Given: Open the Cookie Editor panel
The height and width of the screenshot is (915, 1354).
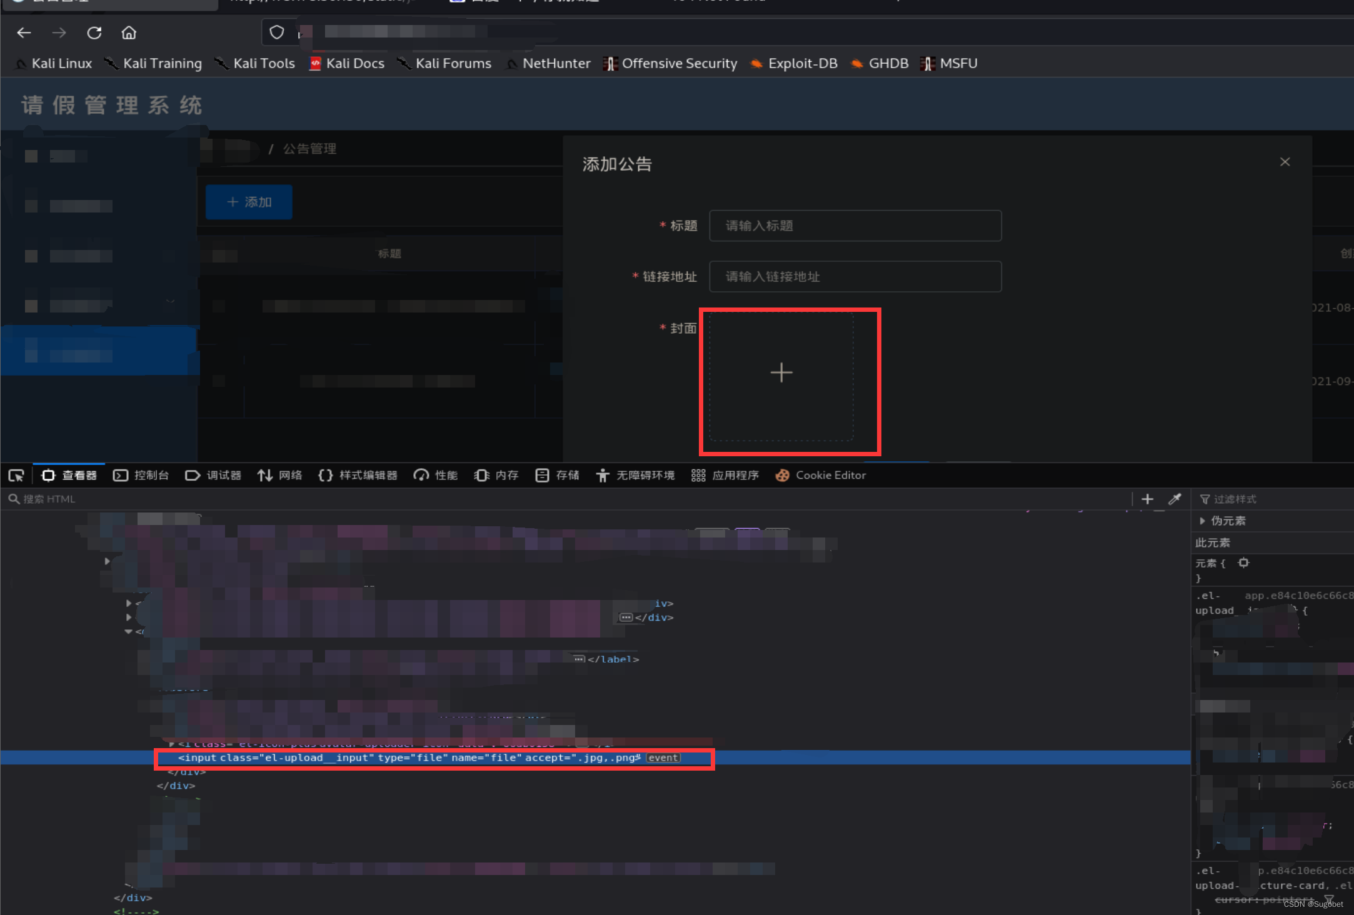Looking at the screenshot, I should click(821, 476).
